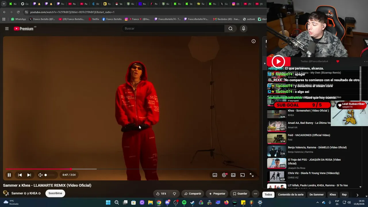Select the De Sammer filter chip
This screenshot has width=368, height=207.
click(x=317, y=195)
